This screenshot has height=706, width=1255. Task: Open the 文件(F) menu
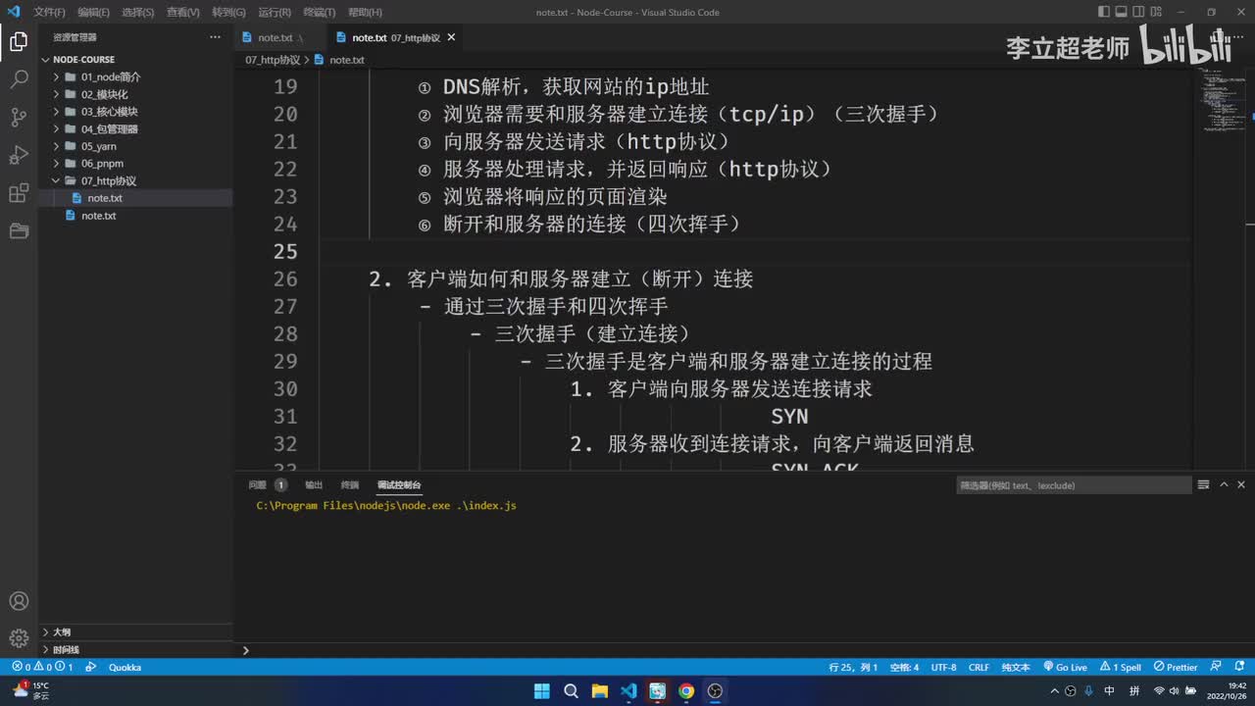(49, 12)
